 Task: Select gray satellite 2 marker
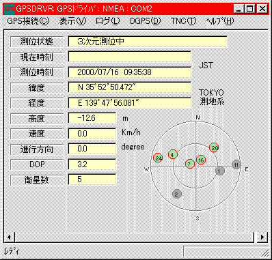[176, 194]
